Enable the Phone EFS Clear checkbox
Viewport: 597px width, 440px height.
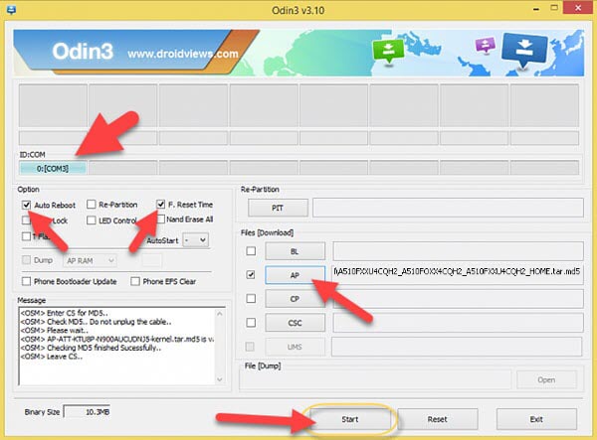pyautogui.click(x=135, y=281)
